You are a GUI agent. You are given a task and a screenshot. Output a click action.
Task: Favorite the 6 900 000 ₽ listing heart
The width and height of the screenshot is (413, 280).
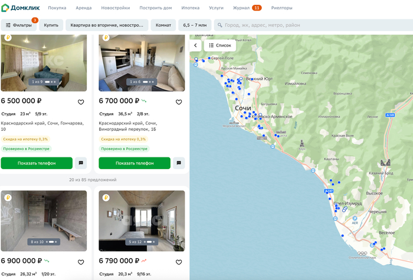pyautogui.click(x=81, y=262)
